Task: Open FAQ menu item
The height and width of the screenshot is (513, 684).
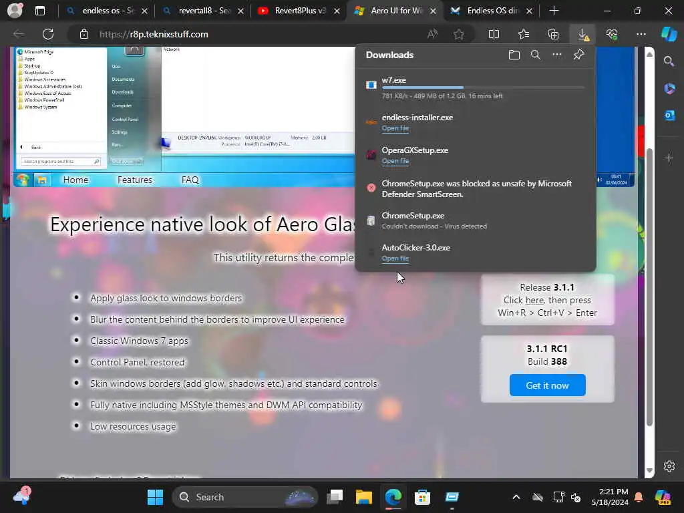Action: pyautogui.click(x=190, y=180)
